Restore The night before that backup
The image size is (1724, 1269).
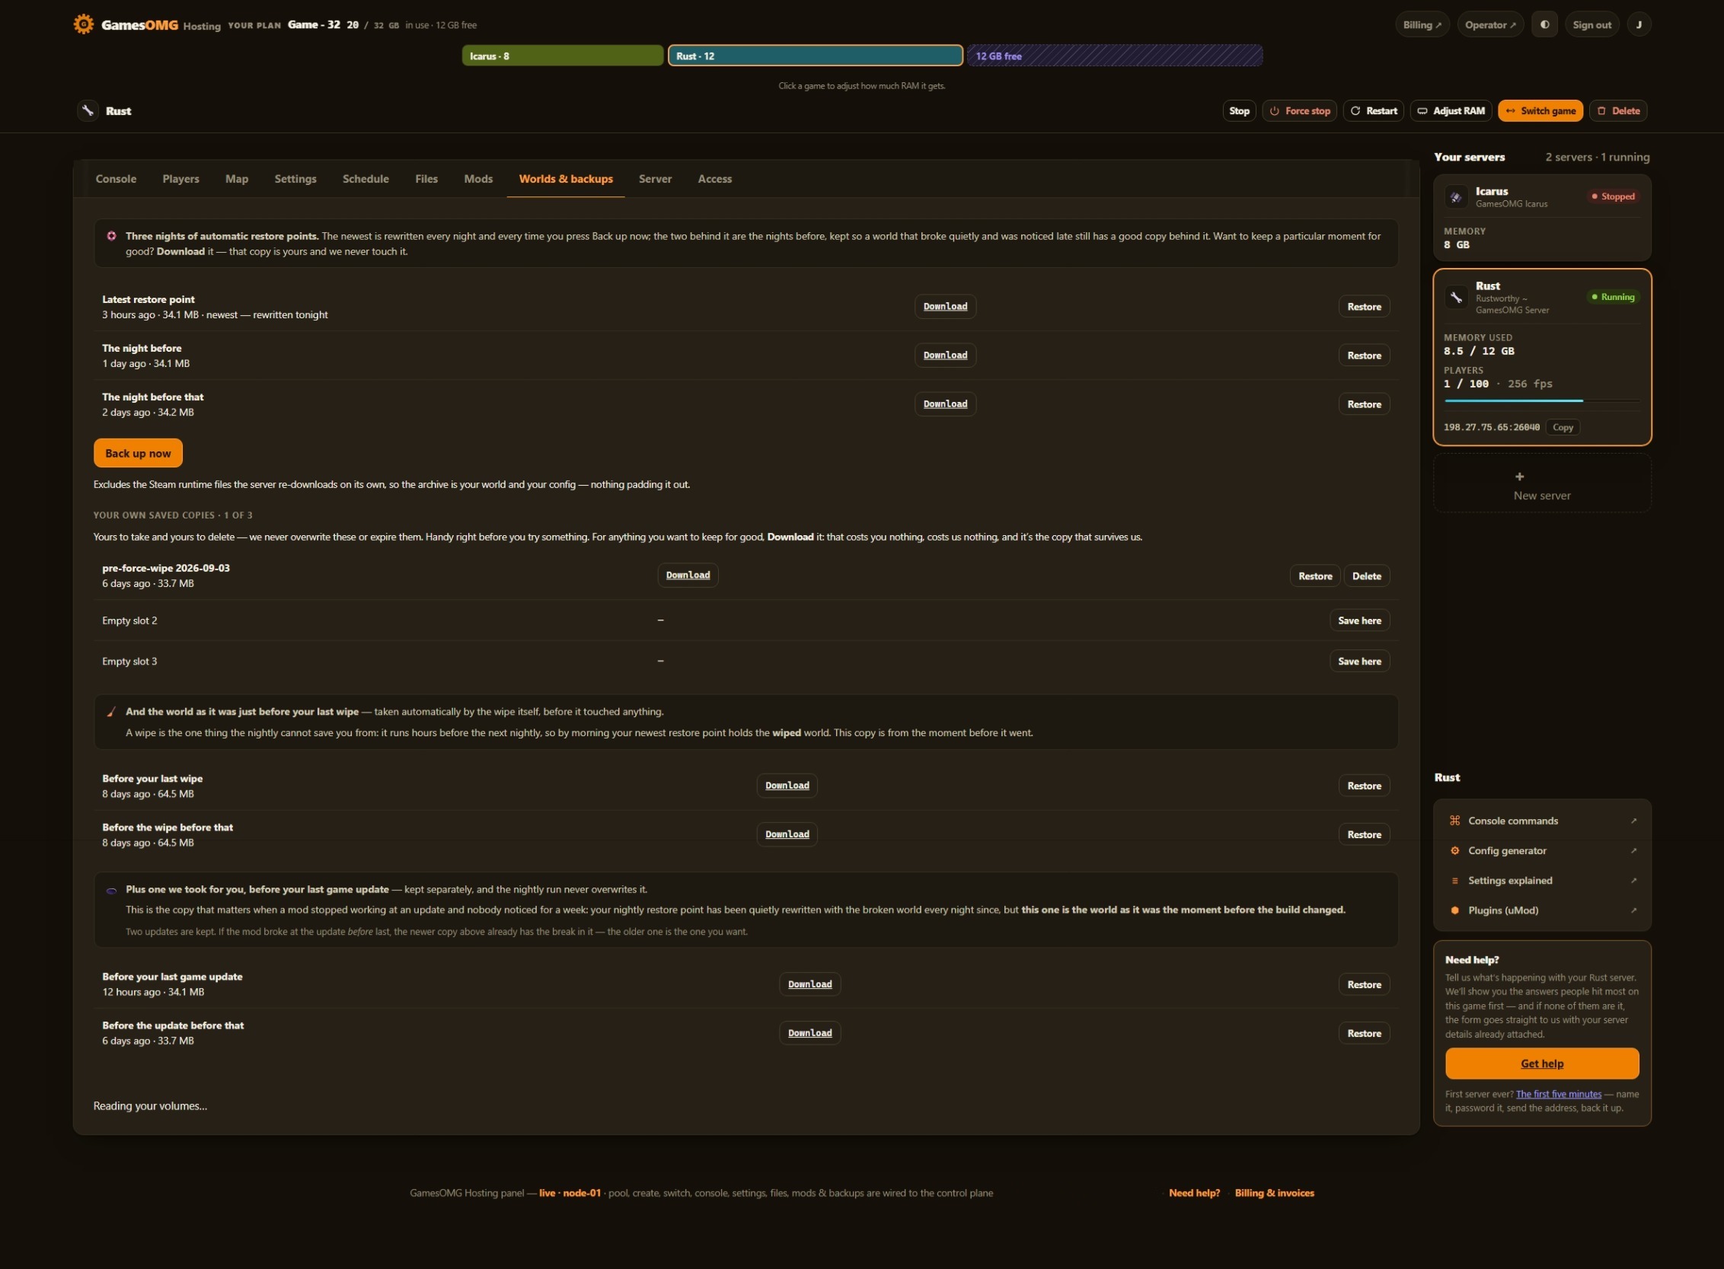click(x=1364, y=404)
